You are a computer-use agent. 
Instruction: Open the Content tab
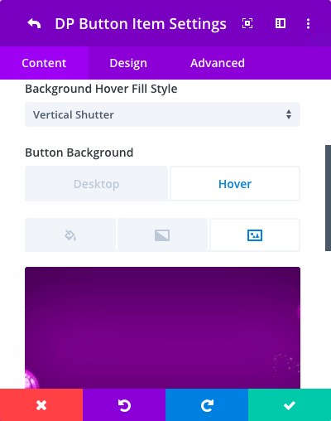44,63
